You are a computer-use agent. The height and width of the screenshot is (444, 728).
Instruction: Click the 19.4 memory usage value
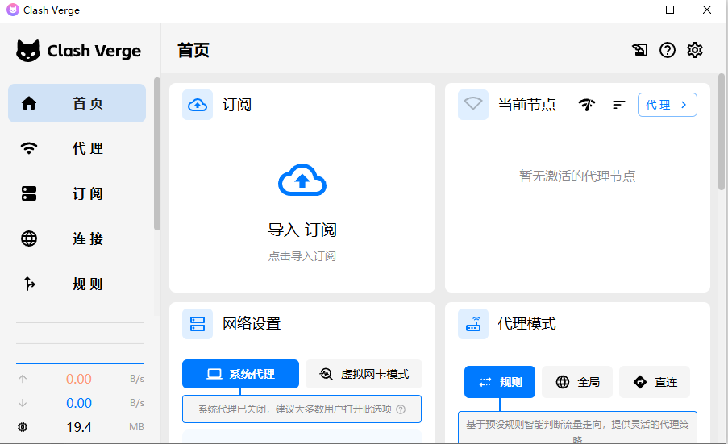pos(78,427)
